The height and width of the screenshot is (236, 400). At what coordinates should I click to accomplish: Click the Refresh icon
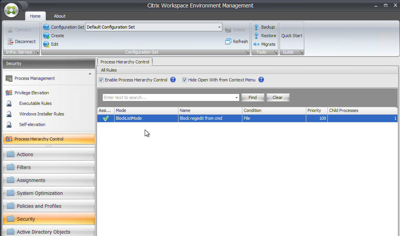(228, 41)
